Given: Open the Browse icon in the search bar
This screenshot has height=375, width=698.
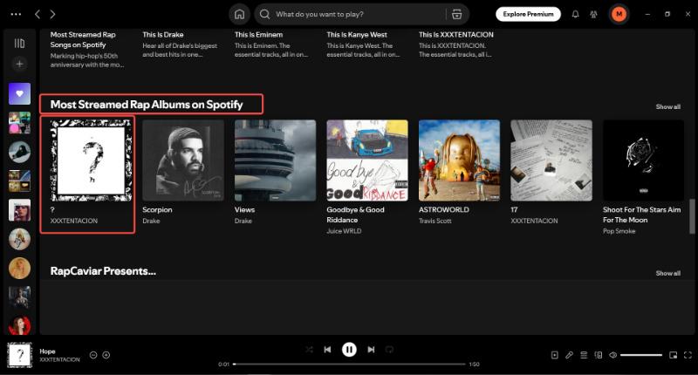Looking at the screenshot, I should click(x=455, y=14).
